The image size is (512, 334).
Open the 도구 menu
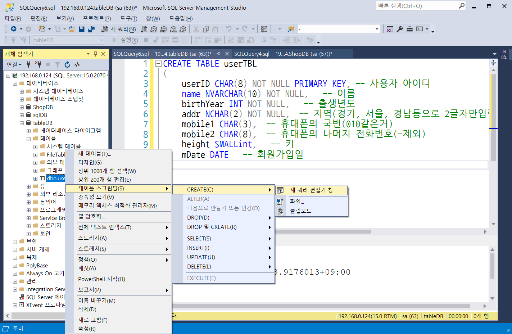coord(128,18)
